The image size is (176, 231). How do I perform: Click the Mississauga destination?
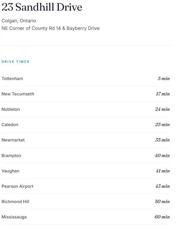click(14, 217)
